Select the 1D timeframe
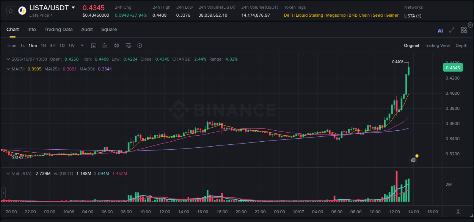The width and height of the screenshot is (474, 222). tap(61, 45)
